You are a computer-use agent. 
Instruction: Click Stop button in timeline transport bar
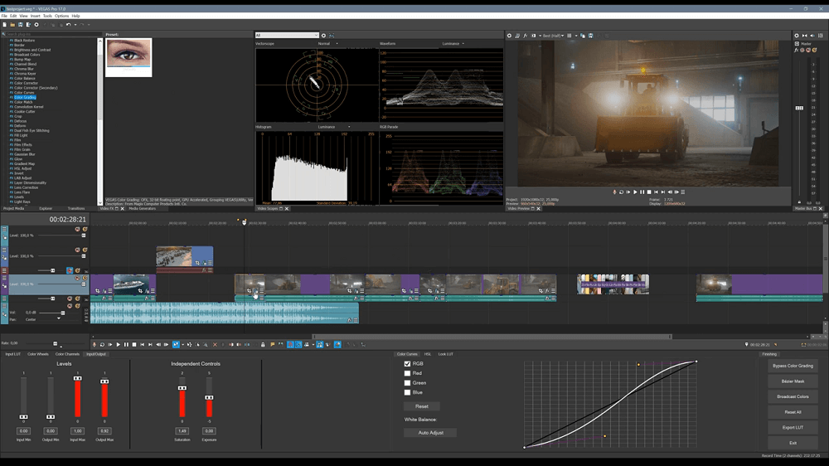tap(134, 344)
